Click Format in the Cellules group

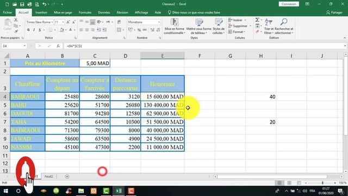[237, 32]
